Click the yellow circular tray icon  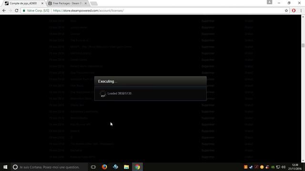tap(262, 167)
